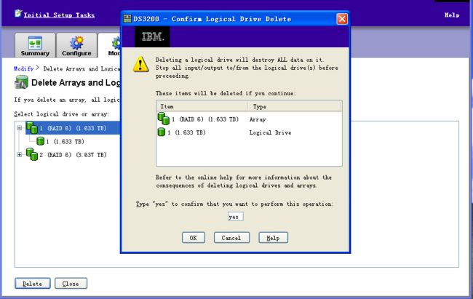This screenshot has width=473, height=299.
Task: Click the 'Logical Drive' type cell
Action: [x=270, y=132]
